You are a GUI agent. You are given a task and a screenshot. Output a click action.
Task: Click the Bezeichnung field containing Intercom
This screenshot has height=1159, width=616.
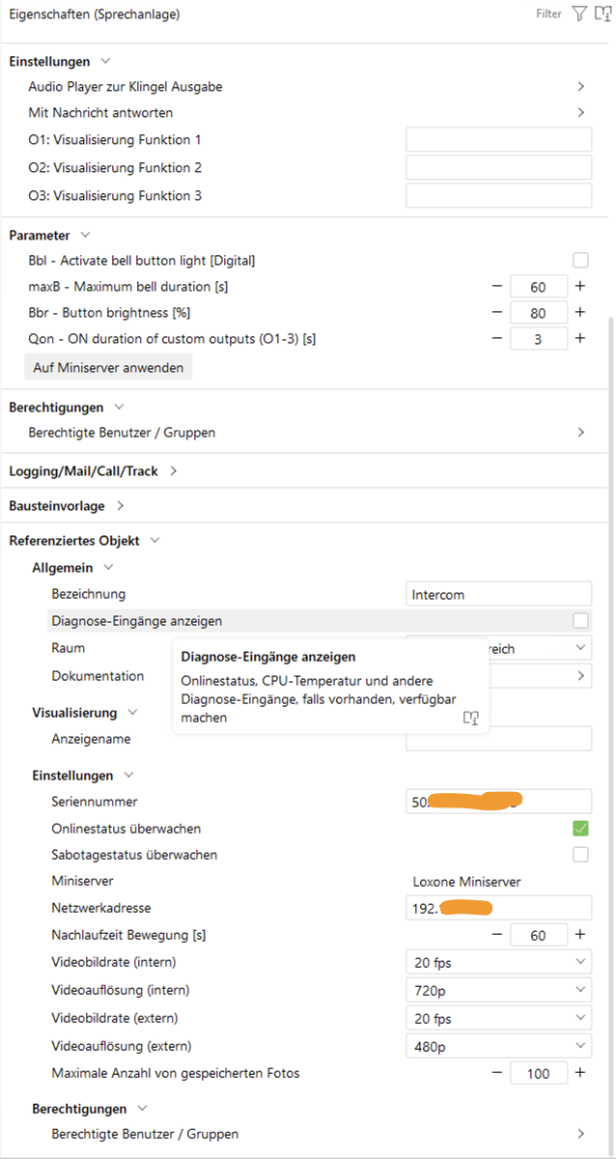498,594
